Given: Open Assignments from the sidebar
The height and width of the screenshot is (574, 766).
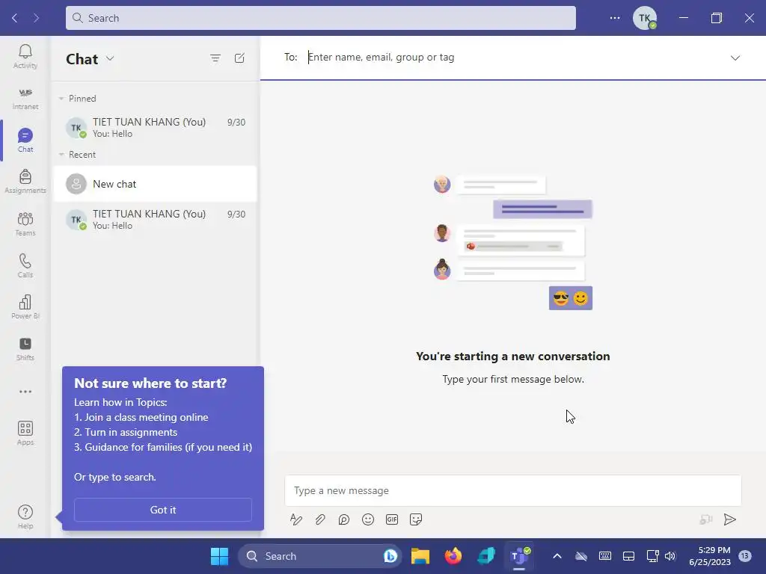Looking at the screenshot, I should click(x=25, y=182).
